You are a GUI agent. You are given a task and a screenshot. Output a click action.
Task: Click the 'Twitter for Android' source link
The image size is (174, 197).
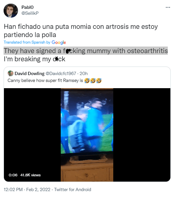(x=73, y=189)
